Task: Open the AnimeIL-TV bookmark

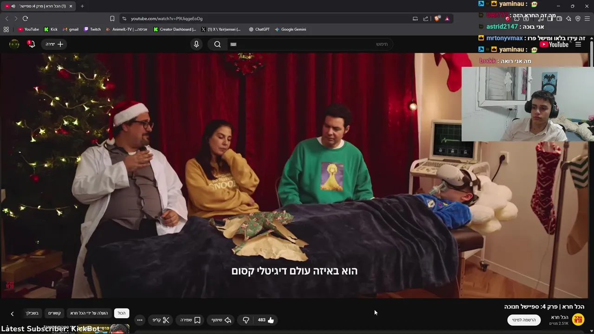Action: (127, 29)
